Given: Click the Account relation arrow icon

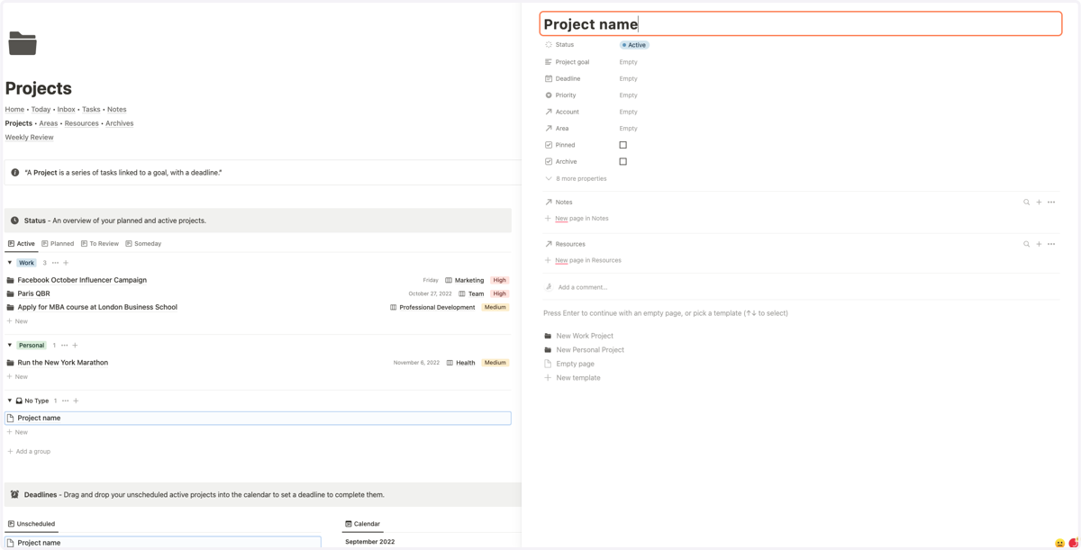Looking at the screenshot, I should pos(549,112).
